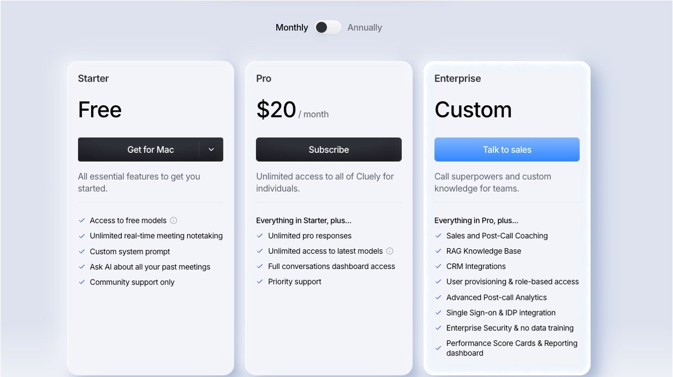Click checkmark icon beside Priority support
Viewport: 673px width, 377px height.
pos(260,282)
